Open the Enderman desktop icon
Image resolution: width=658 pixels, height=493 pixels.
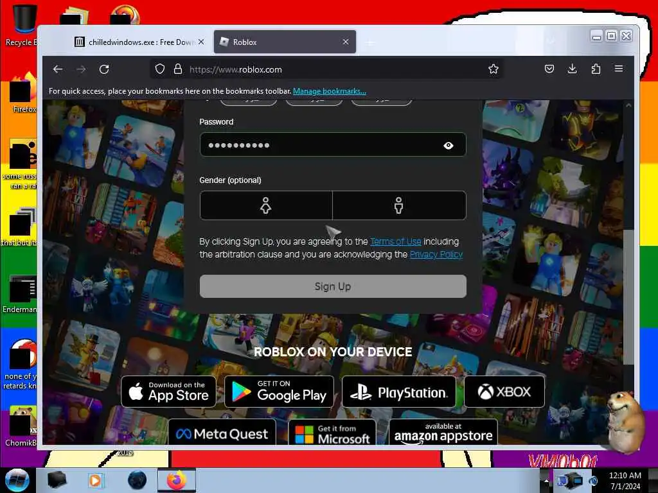[x=21, y=293]
